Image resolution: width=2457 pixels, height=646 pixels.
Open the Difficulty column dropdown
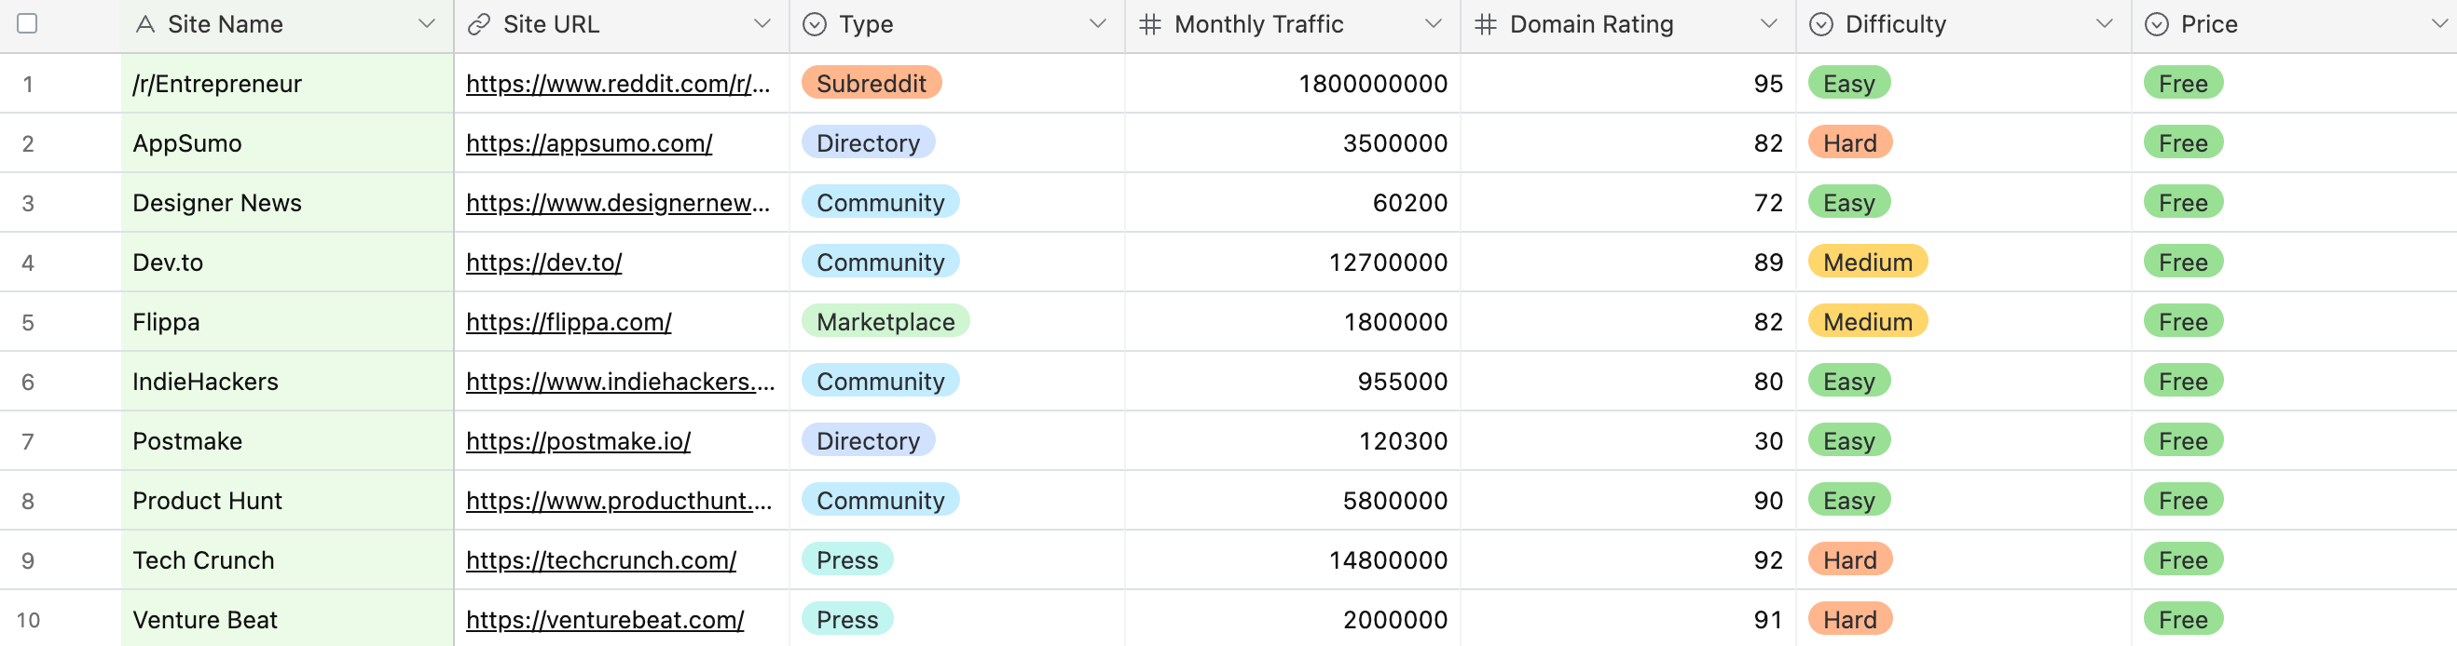(2104, 24)
